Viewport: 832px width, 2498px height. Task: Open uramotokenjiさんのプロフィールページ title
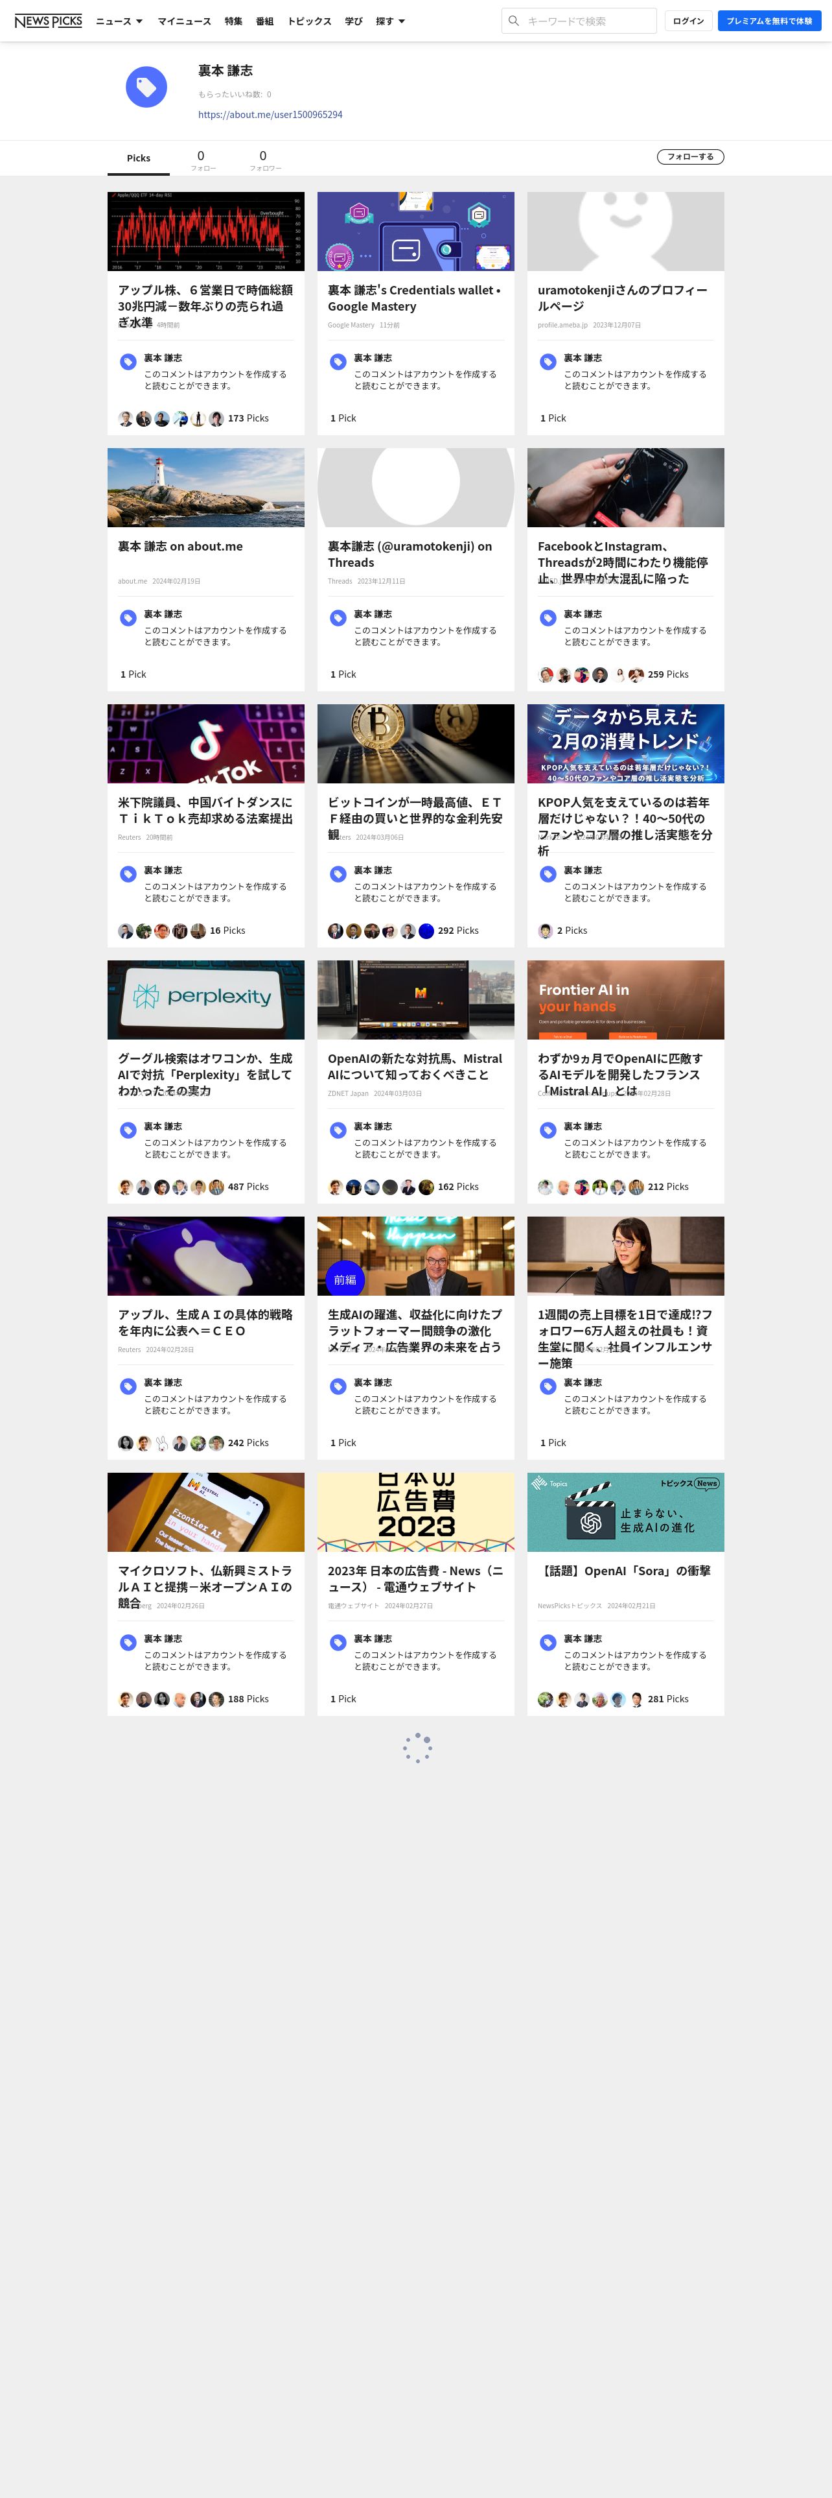click(623, 298)
